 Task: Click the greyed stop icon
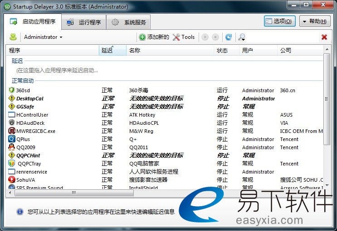pyautogui.click(x=215, y=37)
